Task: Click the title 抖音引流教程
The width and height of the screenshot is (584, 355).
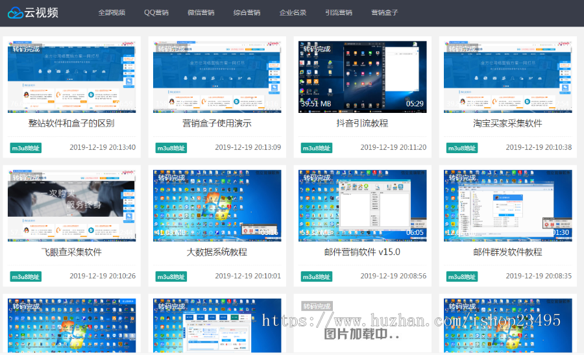Action: pyautogui.click(x=362, y=123)
